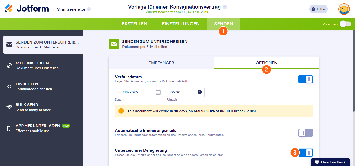
Task: Expand the document title dropdown
Action: click(x=225, y=7)
